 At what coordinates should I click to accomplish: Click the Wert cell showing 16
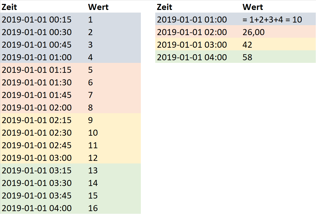93,208
